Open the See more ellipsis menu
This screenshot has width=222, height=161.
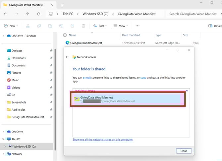(138, 26)
